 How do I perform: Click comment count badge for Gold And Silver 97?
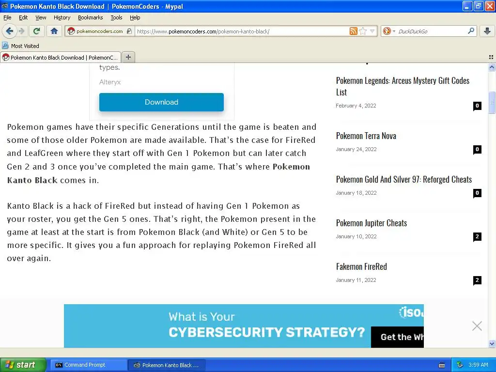point(477,193)
